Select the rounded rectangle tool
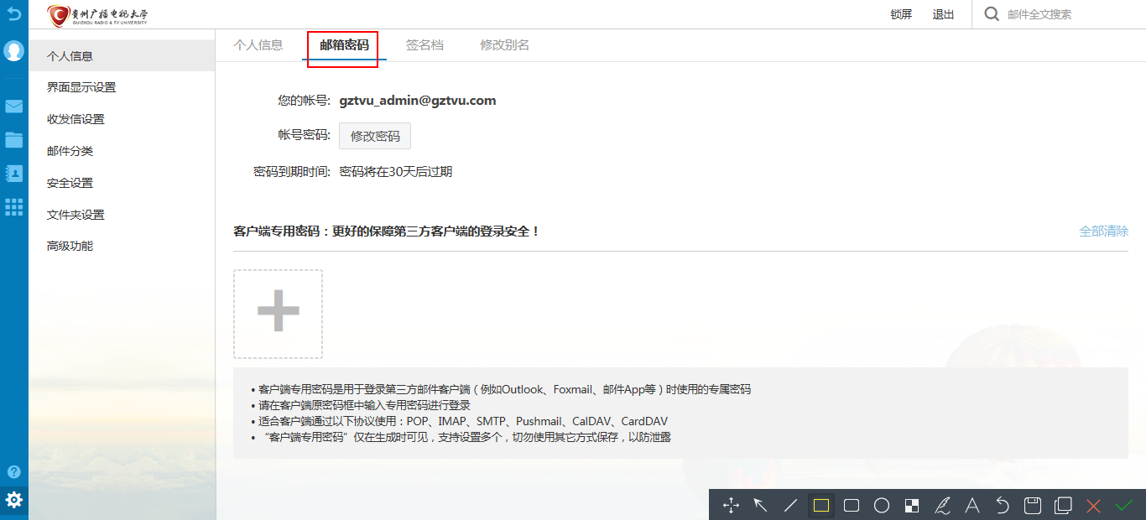The width and height of the screenshot is (1146, 520). pos(852,505)
